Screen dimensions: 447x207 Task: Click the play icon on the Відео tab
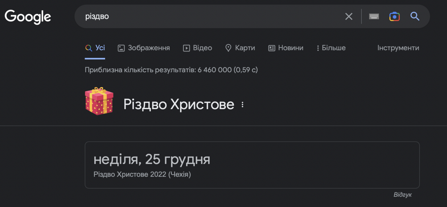pos(186,48)
